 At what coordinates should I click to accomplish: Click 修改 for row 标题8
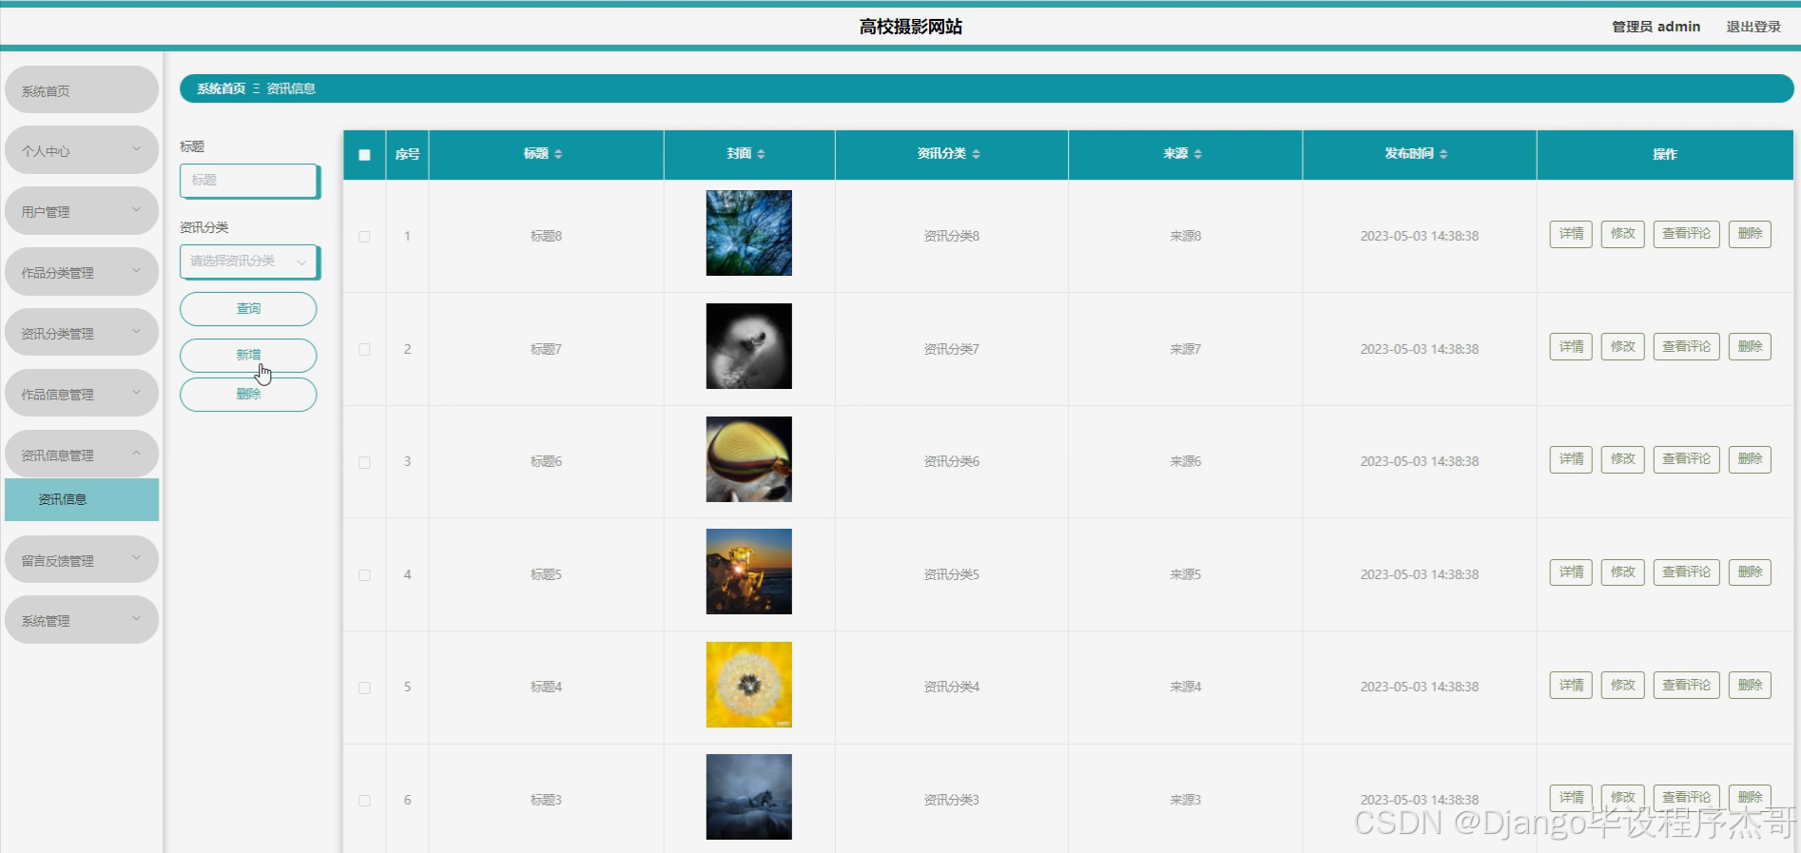click(x=1623, y=234)
